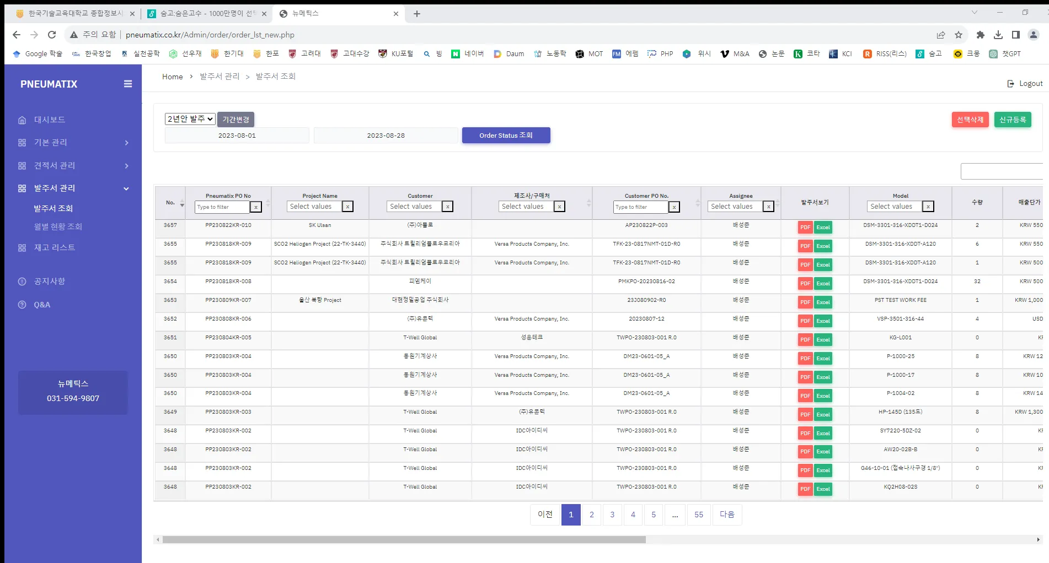Clear the Assignee filter with x

[x=768, y=207]
